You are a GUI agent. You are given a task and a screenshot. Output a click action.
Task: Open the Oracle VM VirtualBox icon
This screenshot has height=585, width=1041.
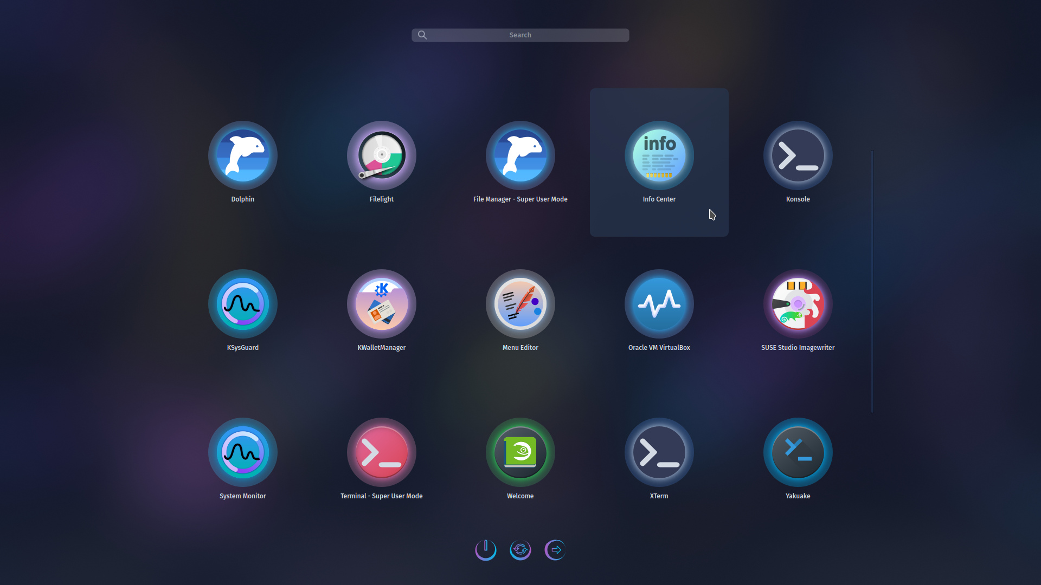pyautogui.click(x=659, y=304)
